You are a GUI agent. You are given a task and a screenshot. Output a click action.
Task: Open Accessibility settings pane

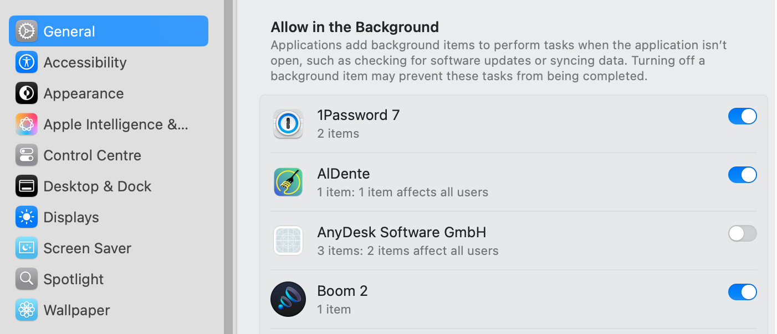click(x=85, y=62)
